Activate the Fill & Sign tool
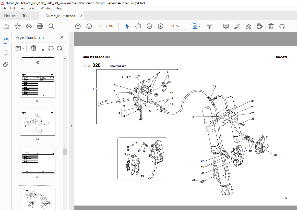Image resolution: width=297 pixels, height=210 pixels. click(x=248, y=26)
